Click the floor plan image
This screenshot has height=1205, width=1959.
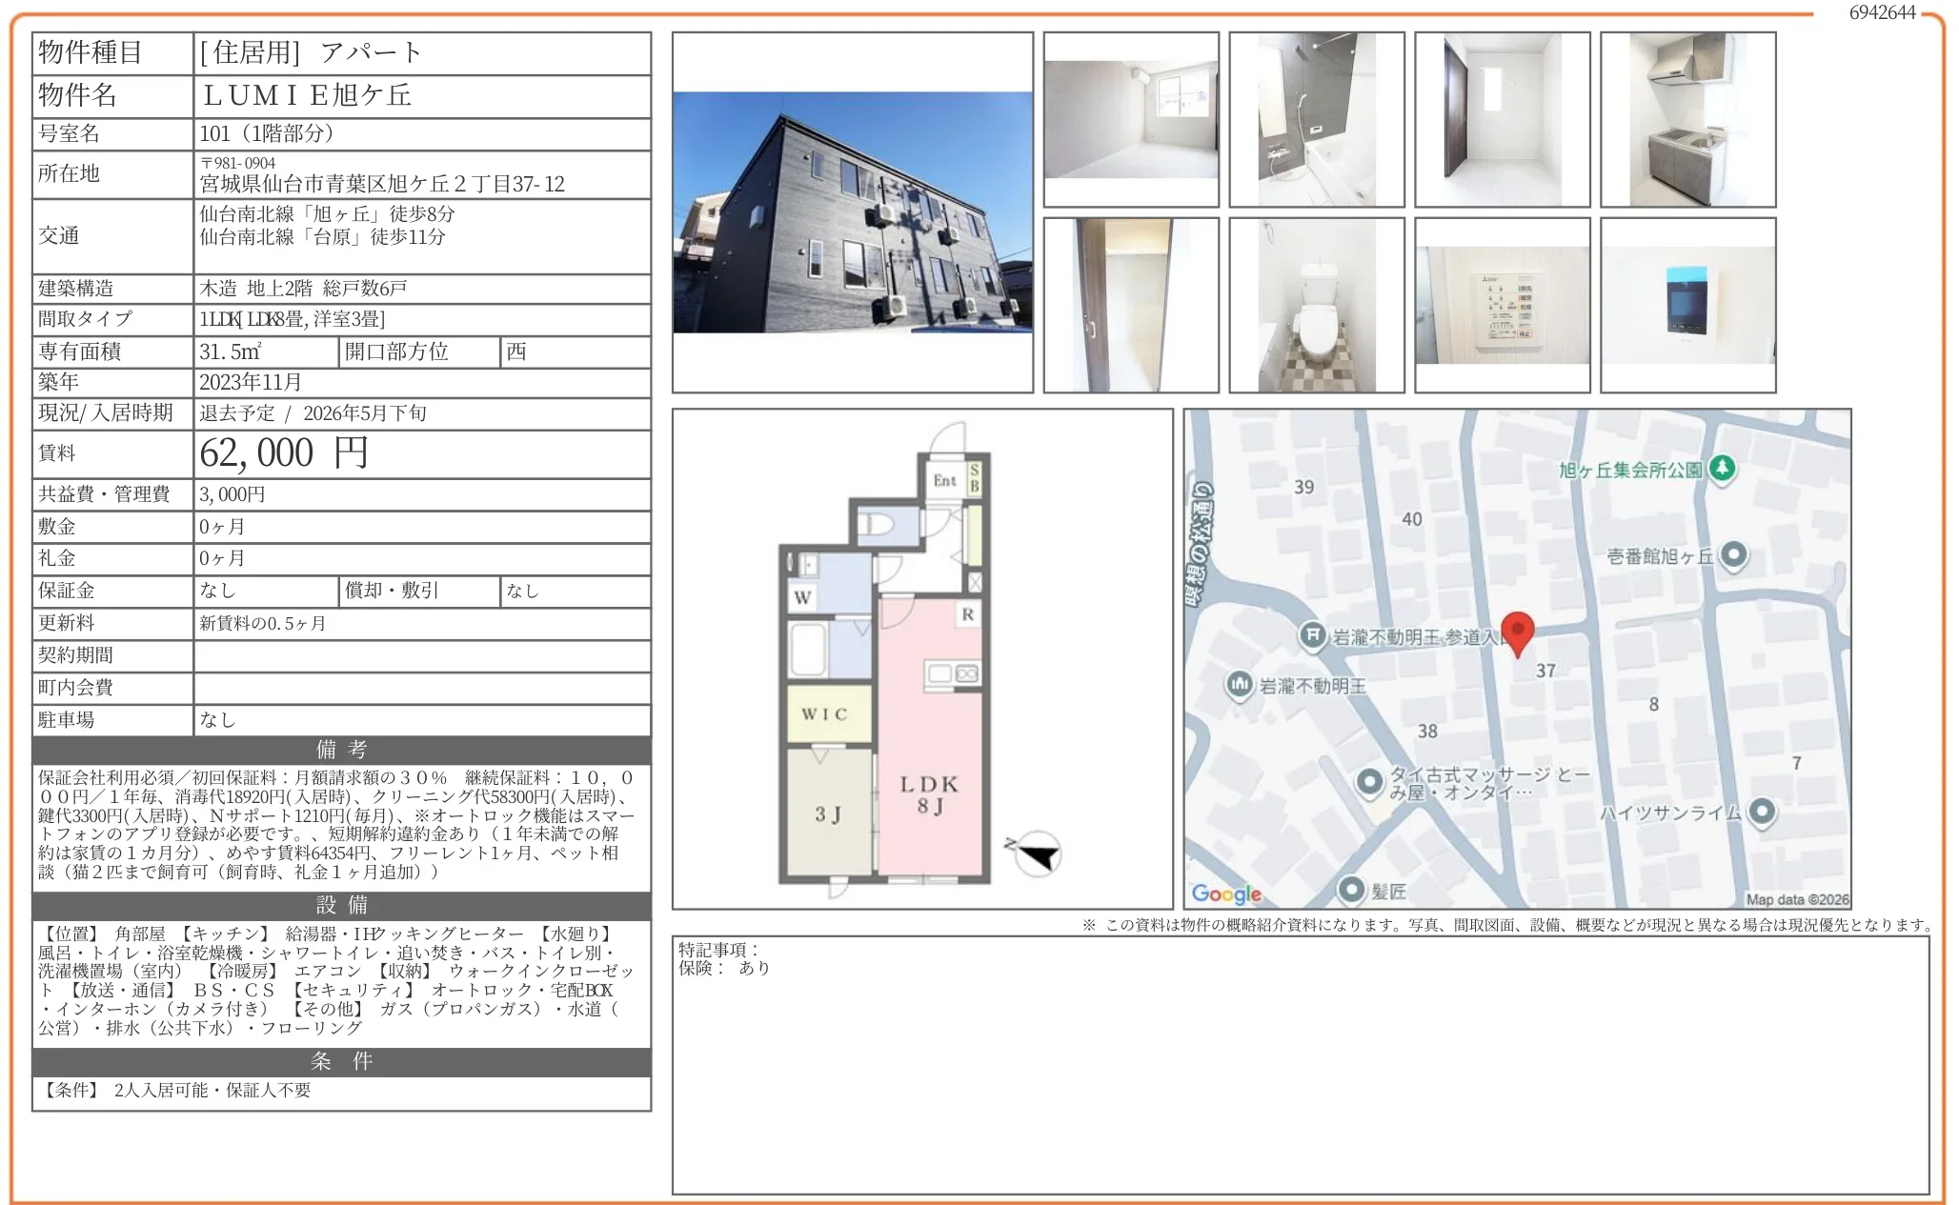tap(921, 658)
